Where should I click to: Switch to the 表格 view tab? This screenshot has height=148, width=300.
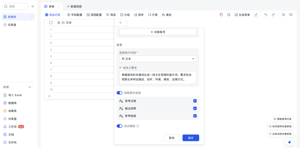[x=49, y=6]
